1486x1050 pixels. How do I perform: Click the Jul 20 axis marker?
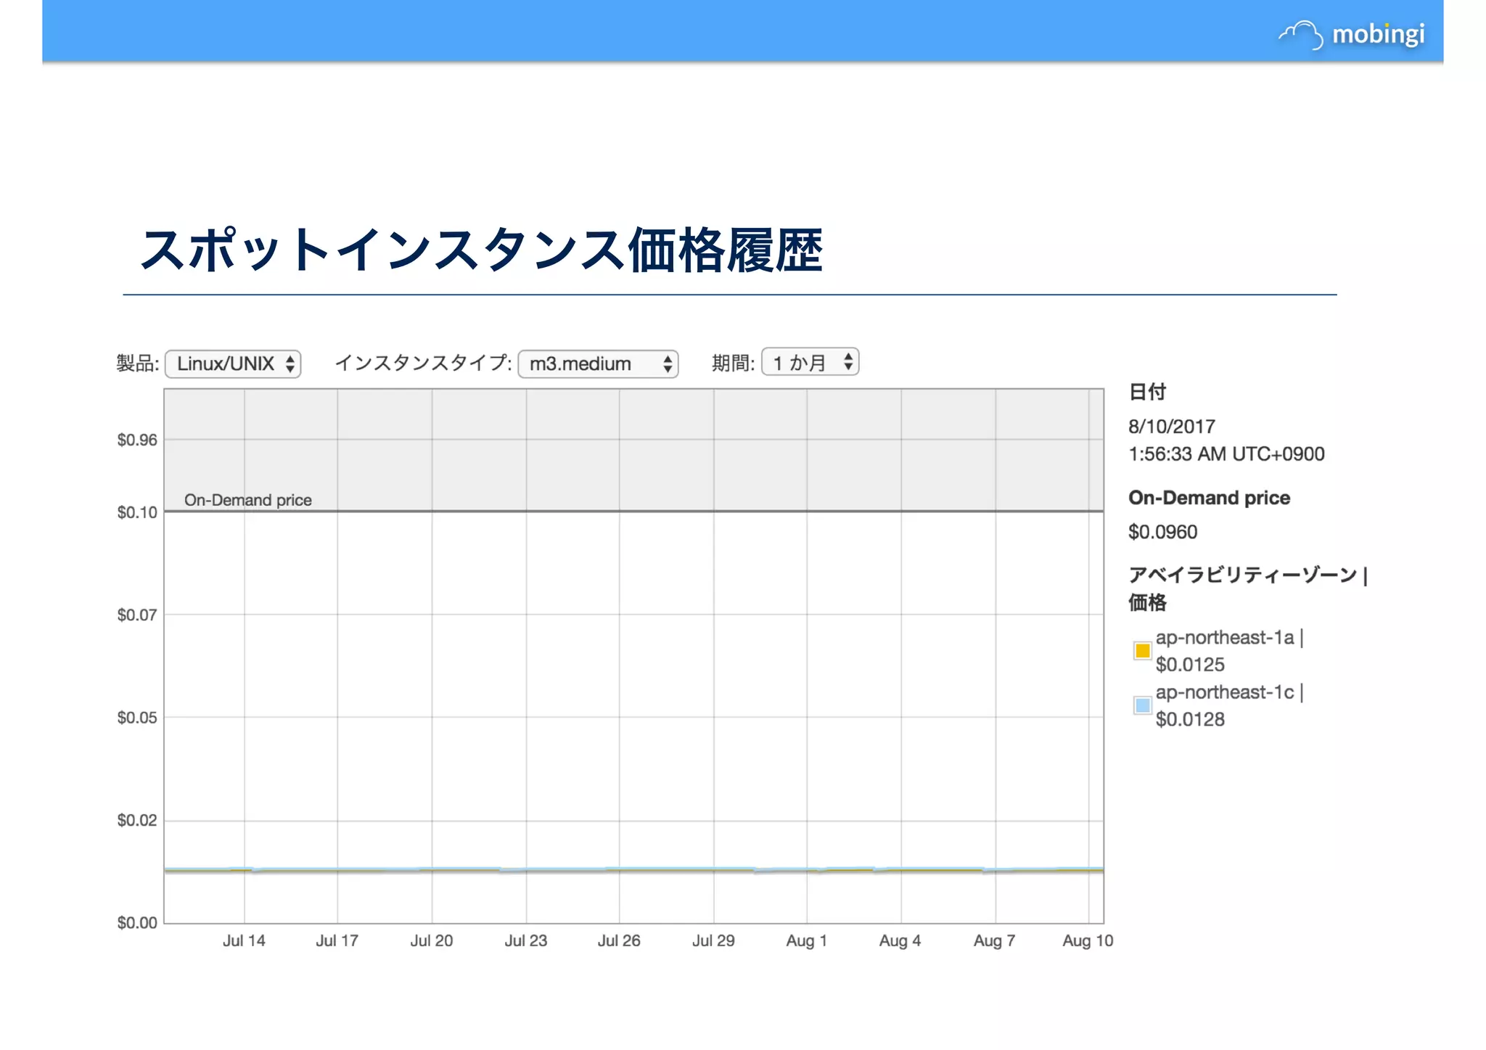(x=431, y=941)
